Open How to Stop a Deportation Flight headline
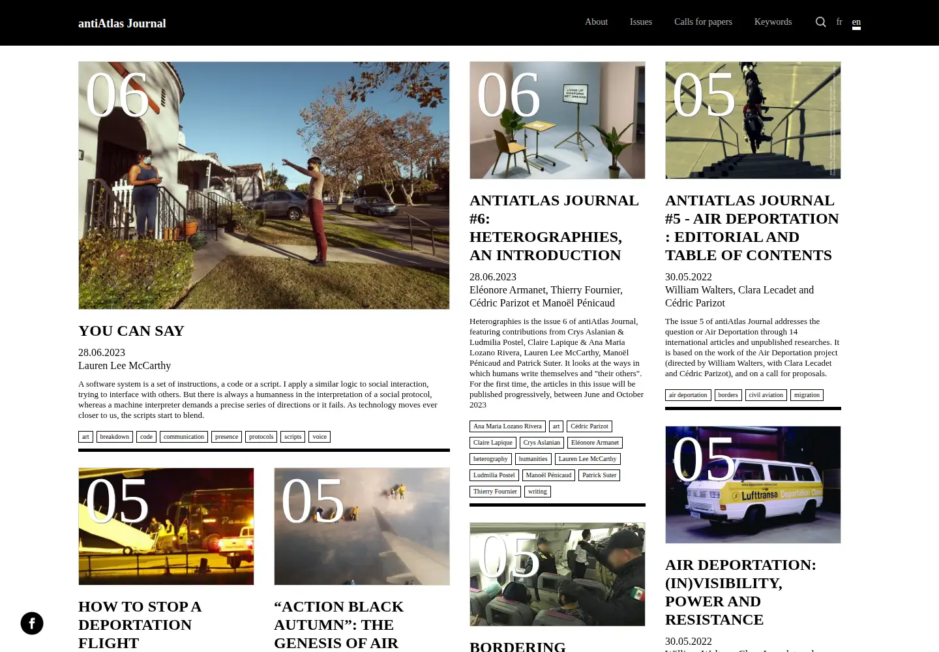Viewport: 939px width, 652px height. 140,625
